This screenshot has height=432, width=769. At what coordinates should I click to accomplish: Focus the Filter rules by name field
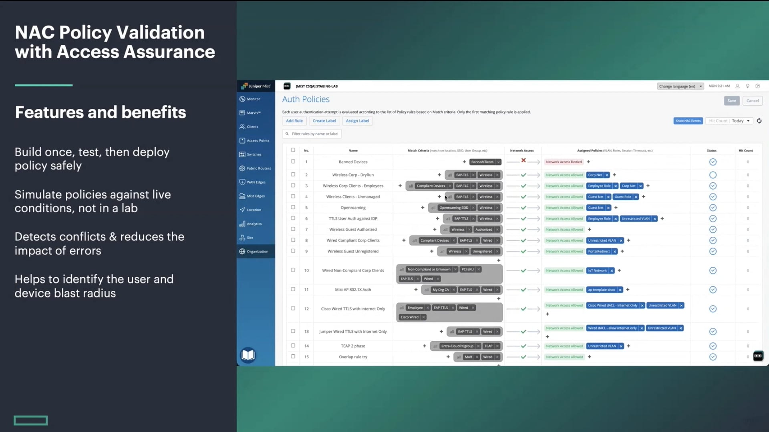click(x=312, y=134)
